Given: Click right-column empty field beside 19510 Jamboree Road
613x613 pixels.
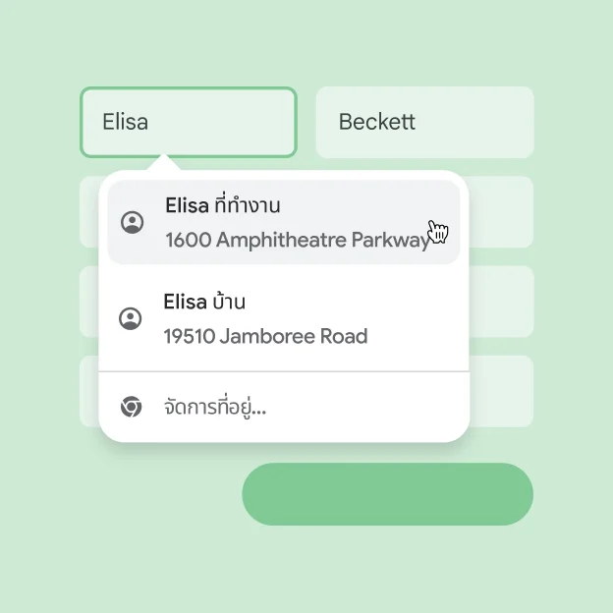Looking at the screenshot, I should pos(503,302).
